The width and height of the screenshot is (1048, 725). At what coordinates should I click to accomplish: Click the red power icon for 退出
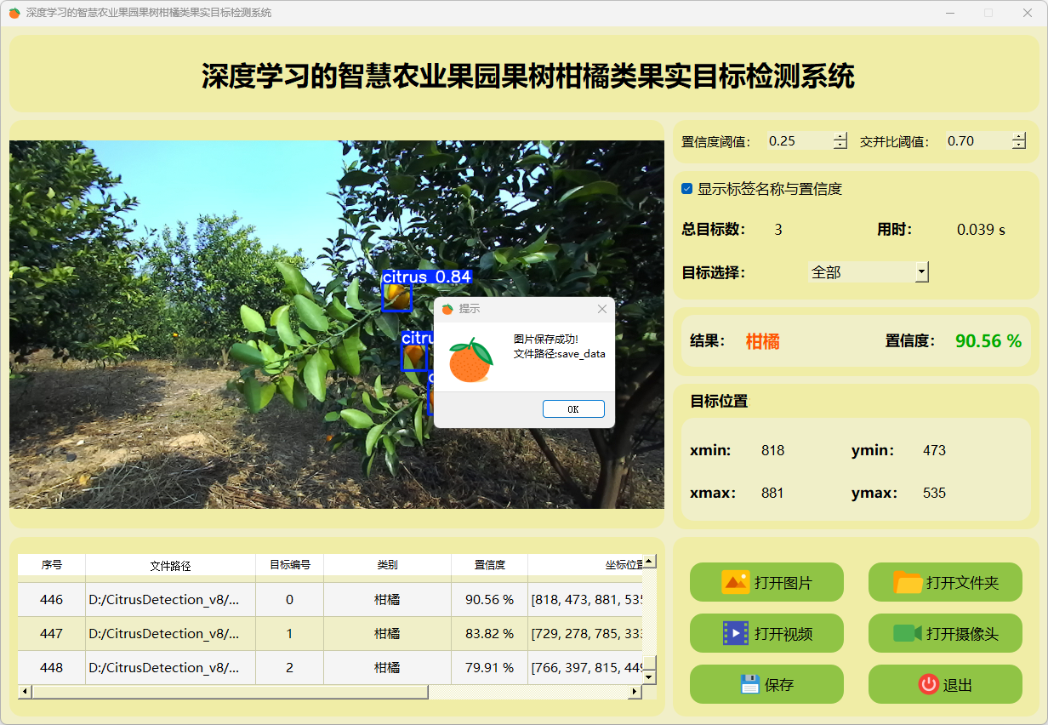click(928, 684)
